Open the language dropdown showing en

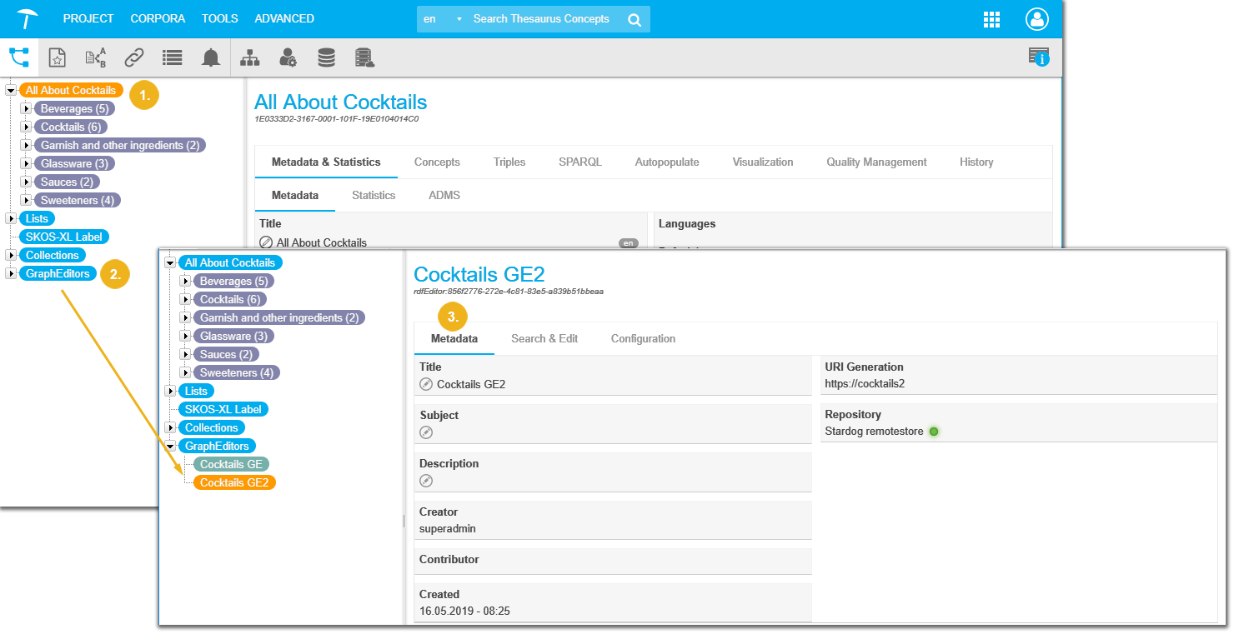441,19
